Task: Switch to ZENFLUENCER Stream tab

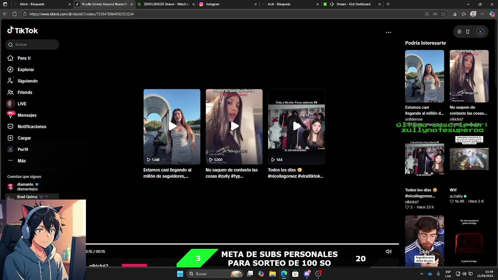Action: [x=166, y=4]
